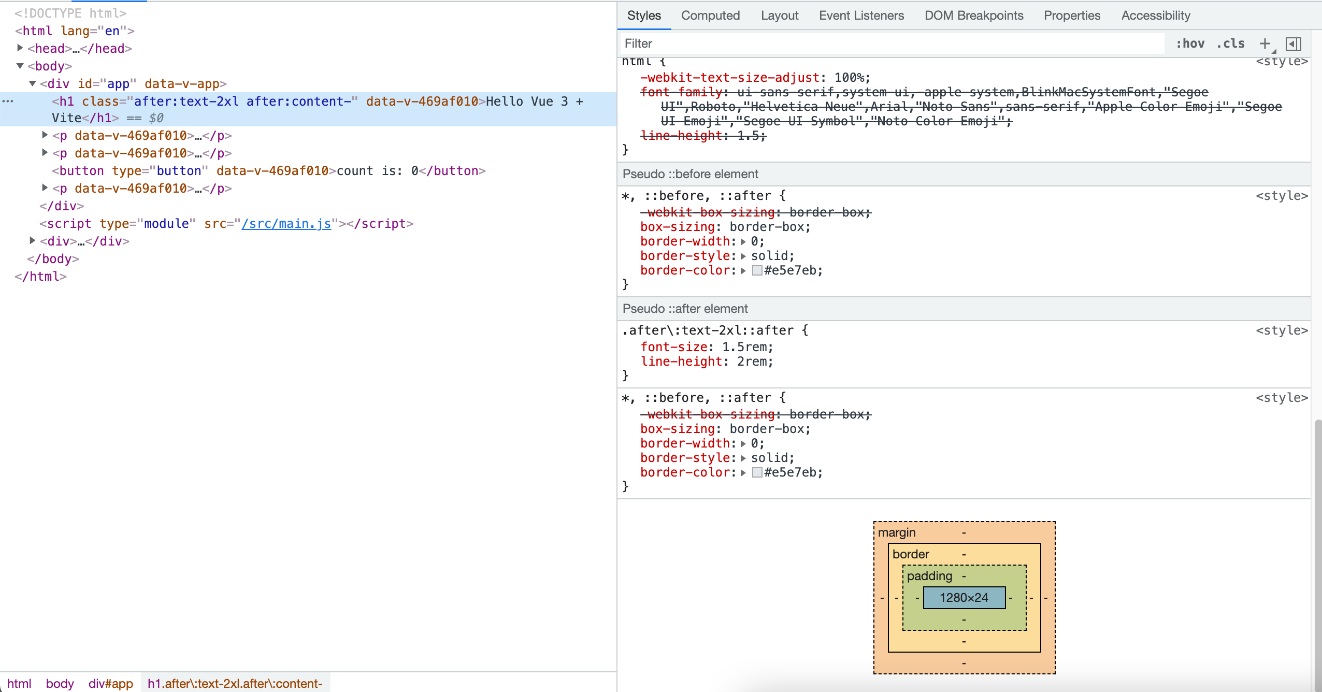Image resolution: width=1322 pixels, height=692 pixels.
Task: Click the #e5e7eb swatch in the bottom ::after rule
Action: point(757,472)
